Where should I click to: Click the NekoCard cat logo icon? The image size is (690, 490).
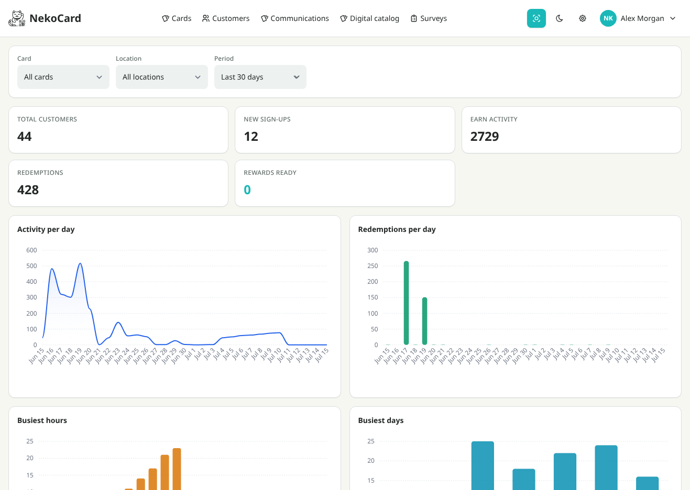(17, 18)
